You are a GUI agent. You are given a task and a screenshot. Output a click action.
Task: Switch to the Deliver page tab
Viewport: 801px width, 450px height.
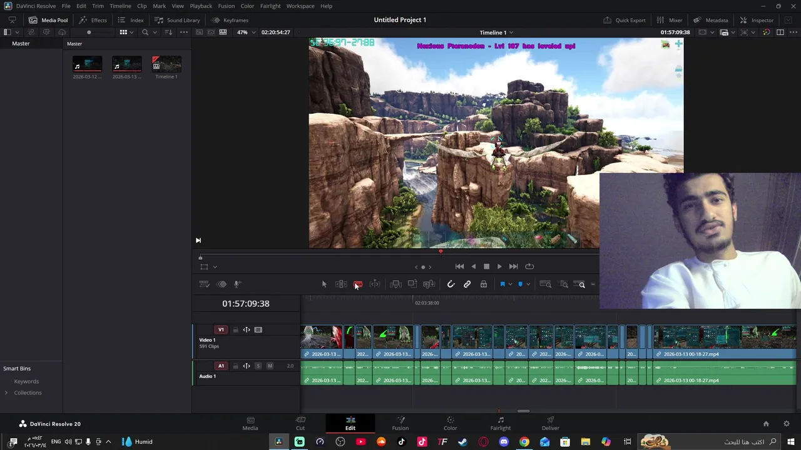point(551,423)
